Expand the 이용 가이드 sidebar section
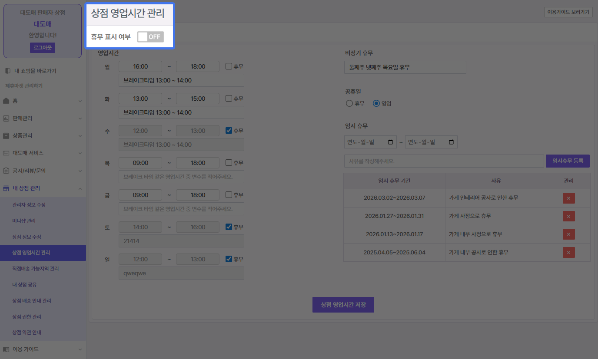 80,349
